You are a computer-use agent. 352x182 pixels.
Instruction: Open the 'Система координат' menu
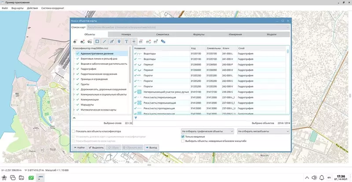point(53,8)
